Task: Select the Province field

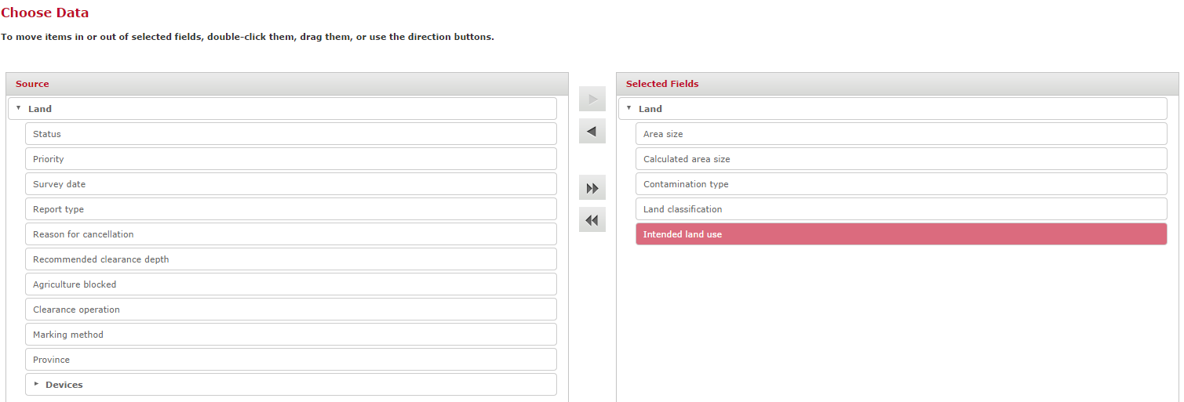Action: (290, 360)
